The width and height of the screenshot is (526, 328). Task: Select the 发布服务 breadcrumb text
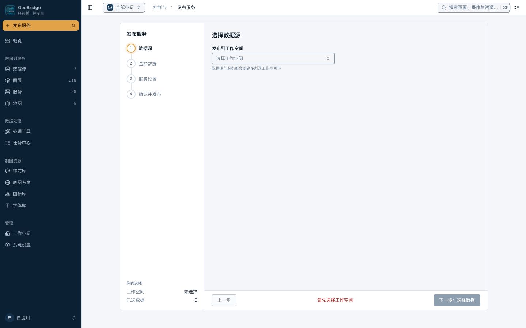point(186,8)
